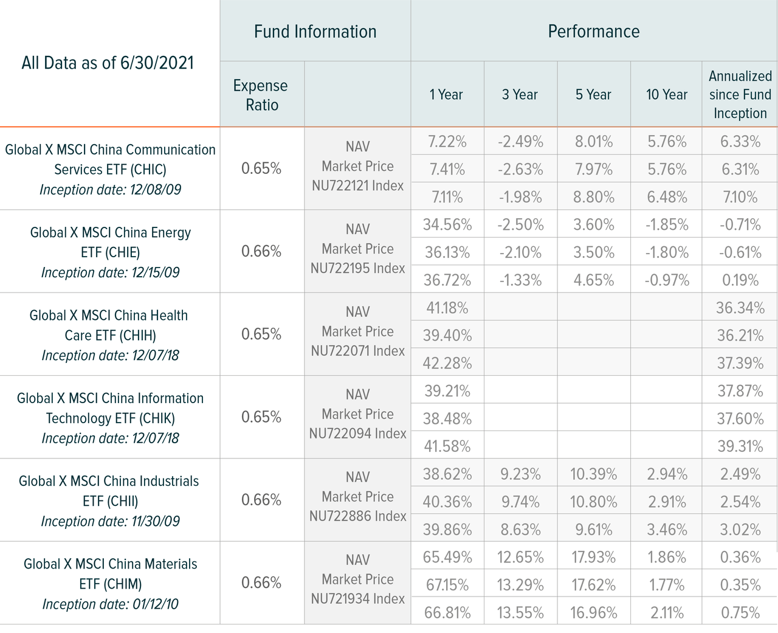This screenshot has height=633, width=778.
Task: Click CHII 1 Year market price 40.36%
Action: (x=447, y=502)
